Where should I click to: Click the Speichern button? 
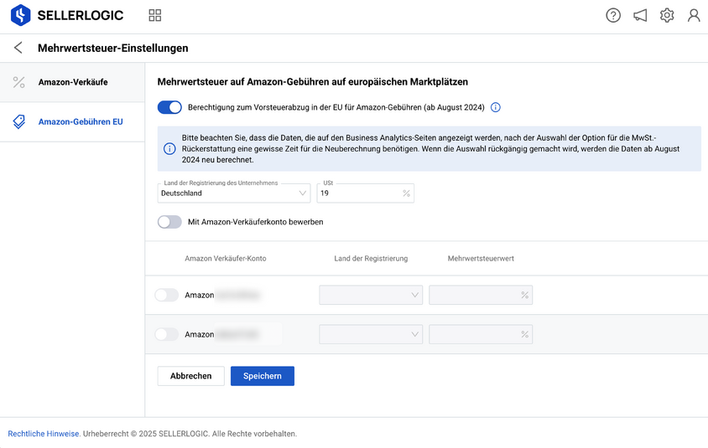(x=263, y=376)
